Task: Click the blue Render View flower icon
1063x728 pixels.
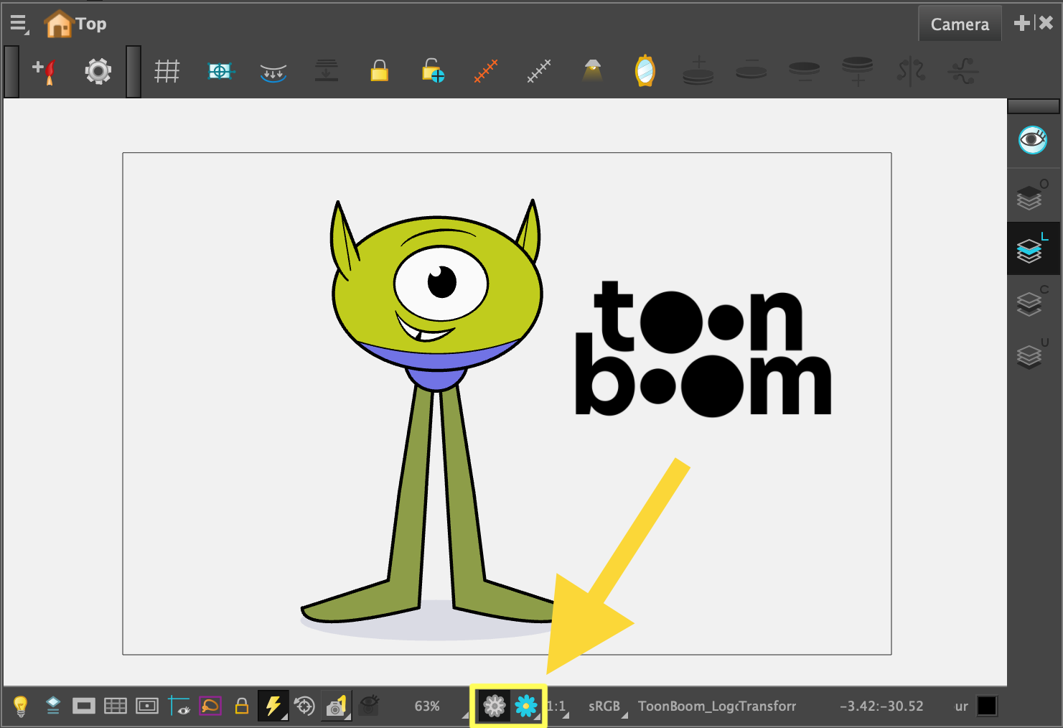Action: pos(526,706)
